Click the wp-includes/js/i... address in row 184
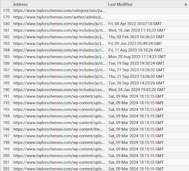This screenshot has width=189, height=171. (x=59, y=50)
